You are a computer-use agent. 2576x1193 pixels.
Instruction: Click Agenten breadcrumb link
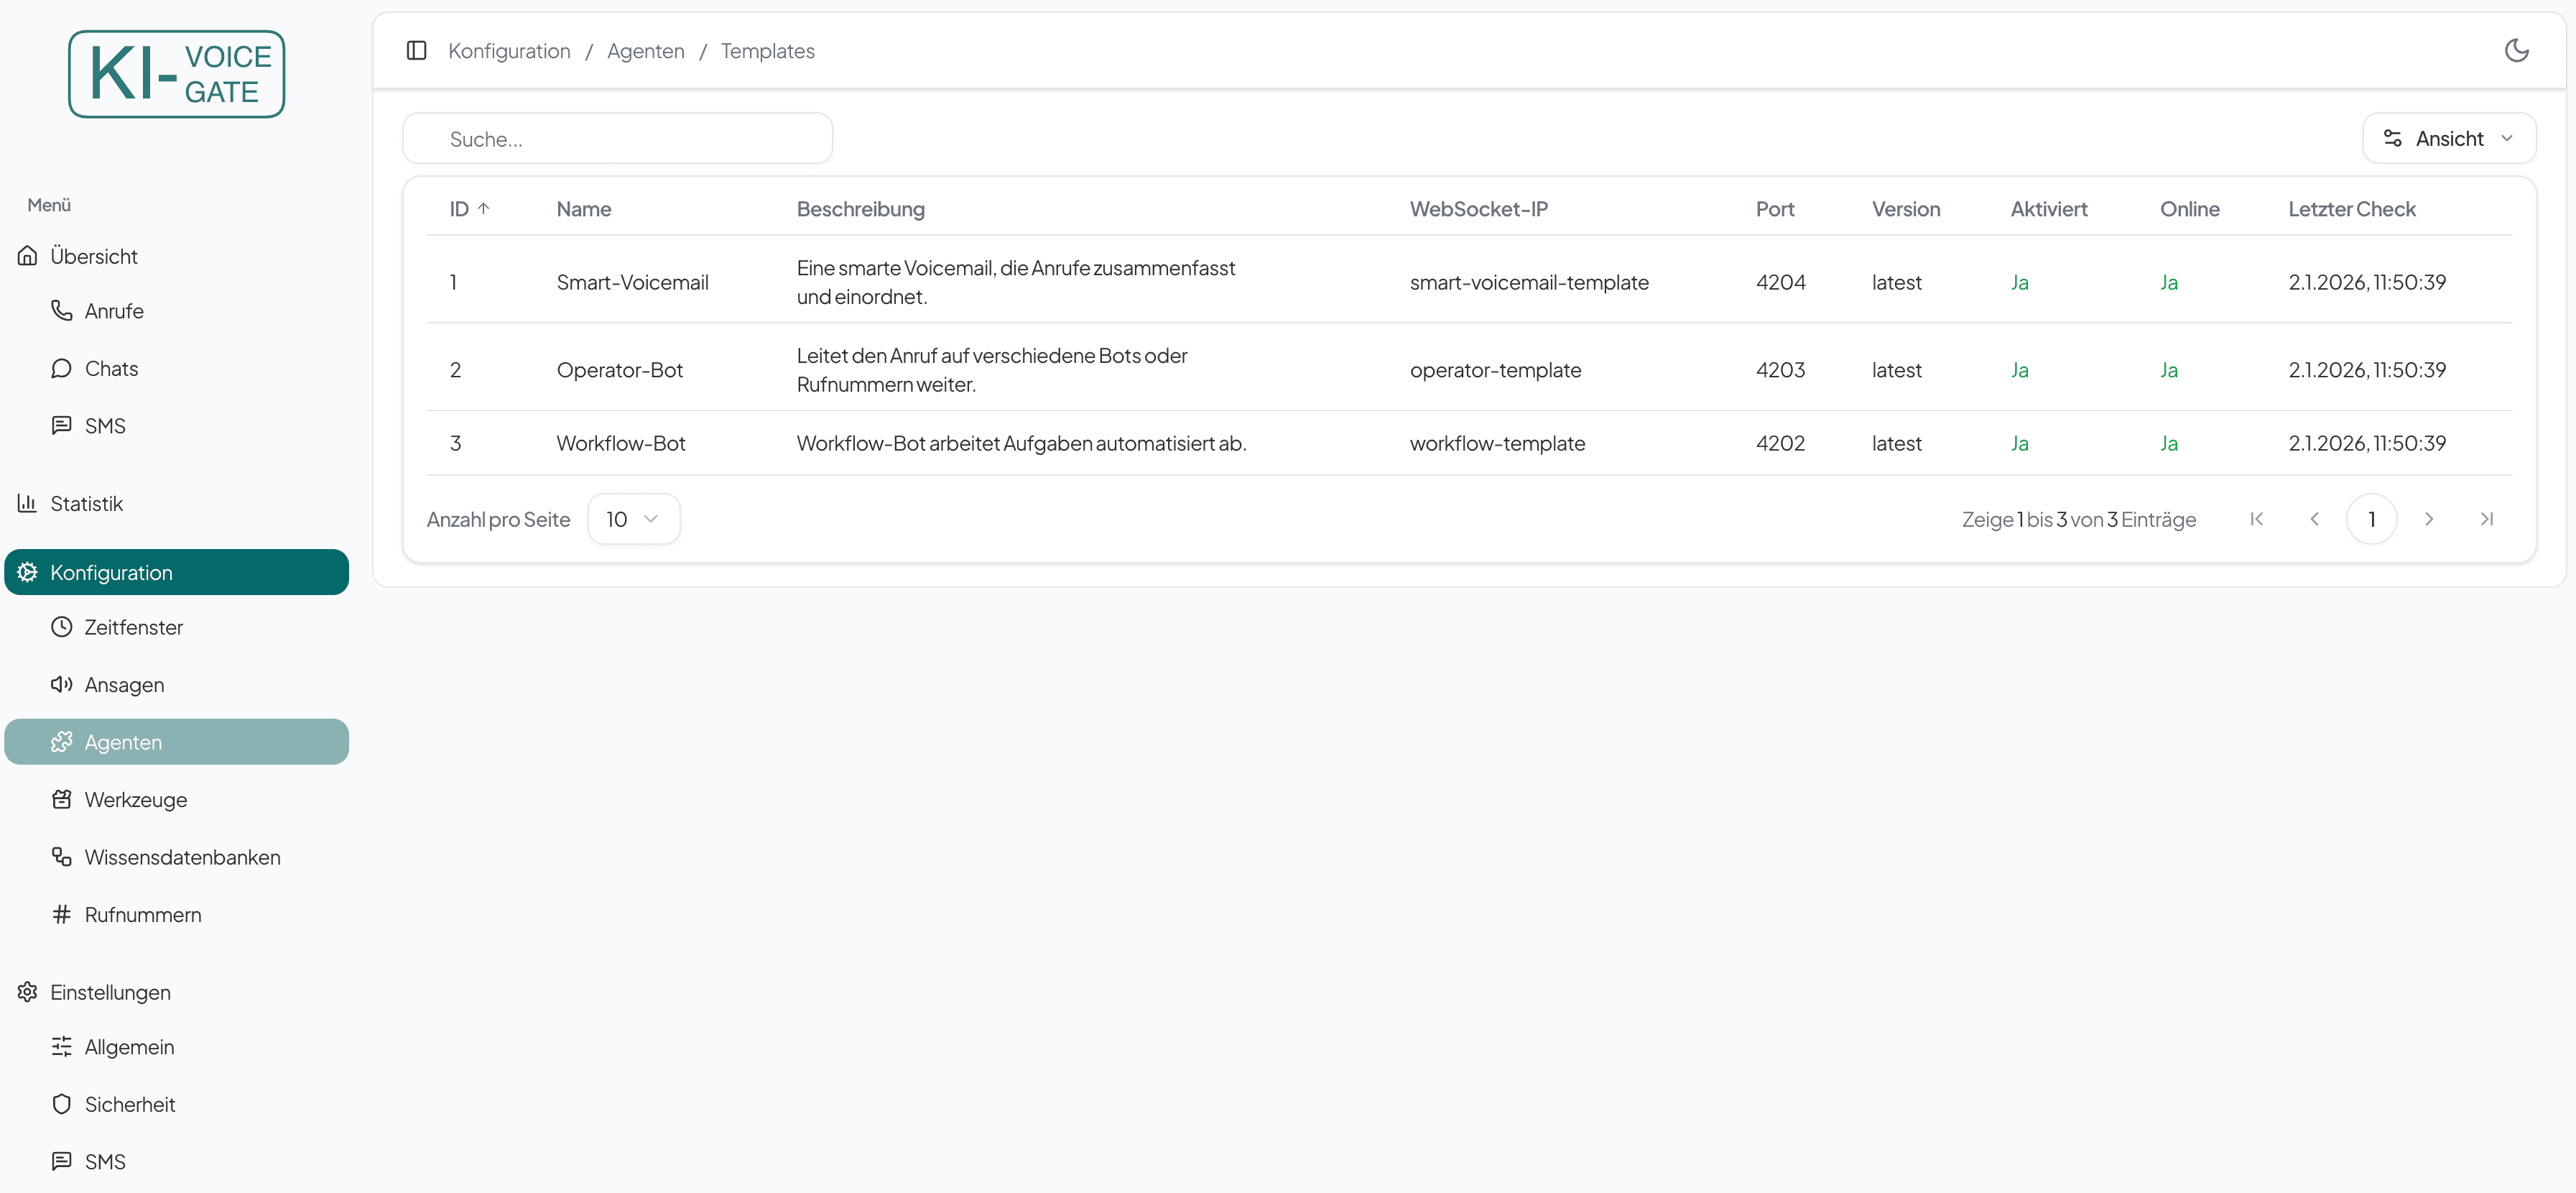[x=645, y=51]
